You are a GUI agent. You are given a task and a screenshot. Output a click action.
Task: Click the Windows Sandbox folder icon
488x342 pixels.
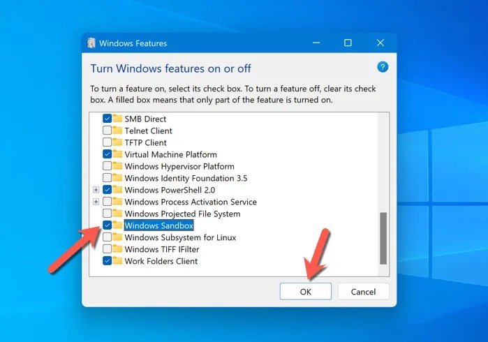pos(117,225)
